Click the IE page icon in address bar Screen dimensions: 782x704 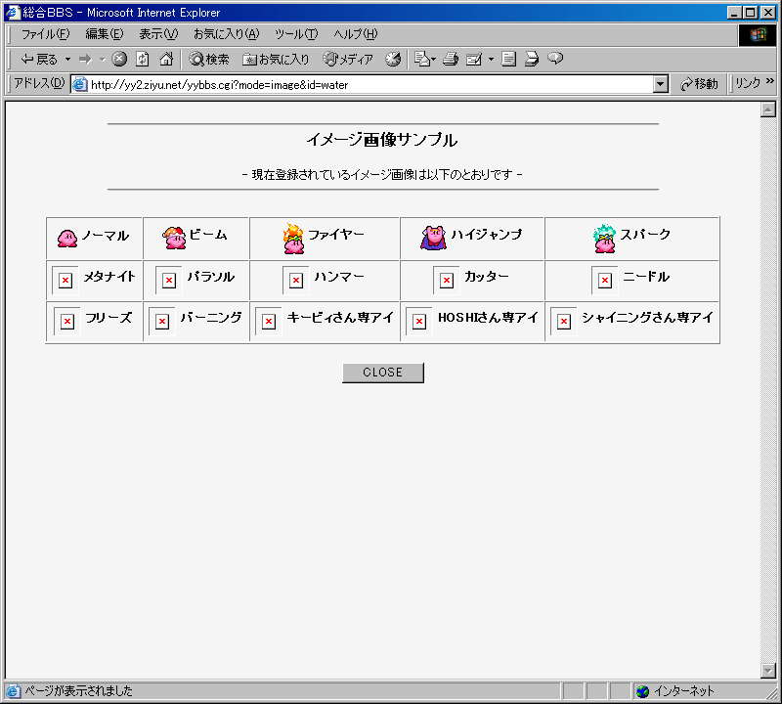[80, 84]
